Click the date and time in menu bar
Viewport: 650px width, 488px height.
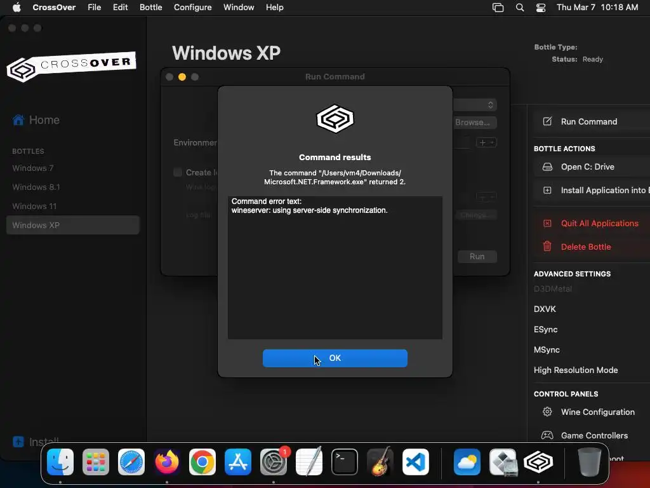click(597, 7)
